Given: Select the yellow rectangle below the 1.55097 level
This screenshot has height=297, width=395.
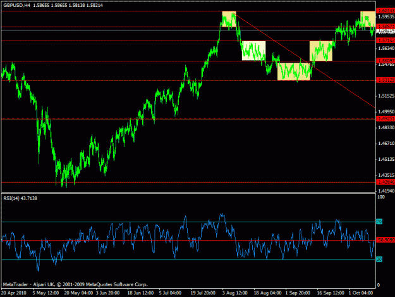Looking at the screenshot, I should (x=294, y=72).
